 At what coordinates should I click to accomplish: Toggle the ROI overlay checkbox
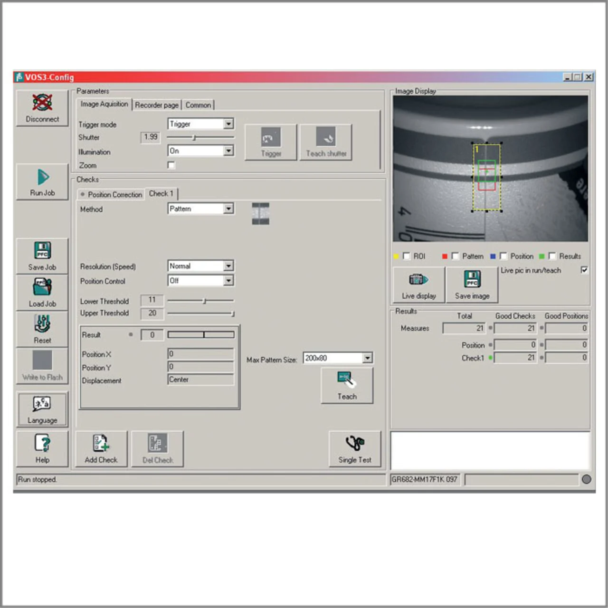[406, 256]
